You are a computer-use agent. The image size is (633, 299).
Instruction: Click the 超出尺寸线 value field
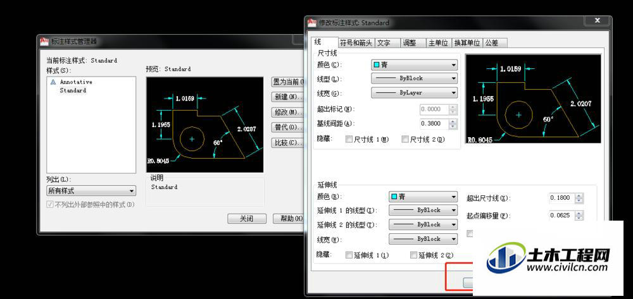(x=561, y=198)
